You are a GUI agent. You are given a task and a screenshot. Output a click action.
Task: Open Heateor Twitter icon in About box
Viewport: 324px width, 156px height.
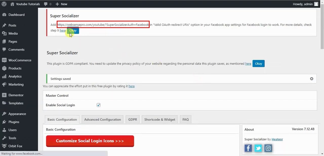pyautogui.click(x=258, y=148)
